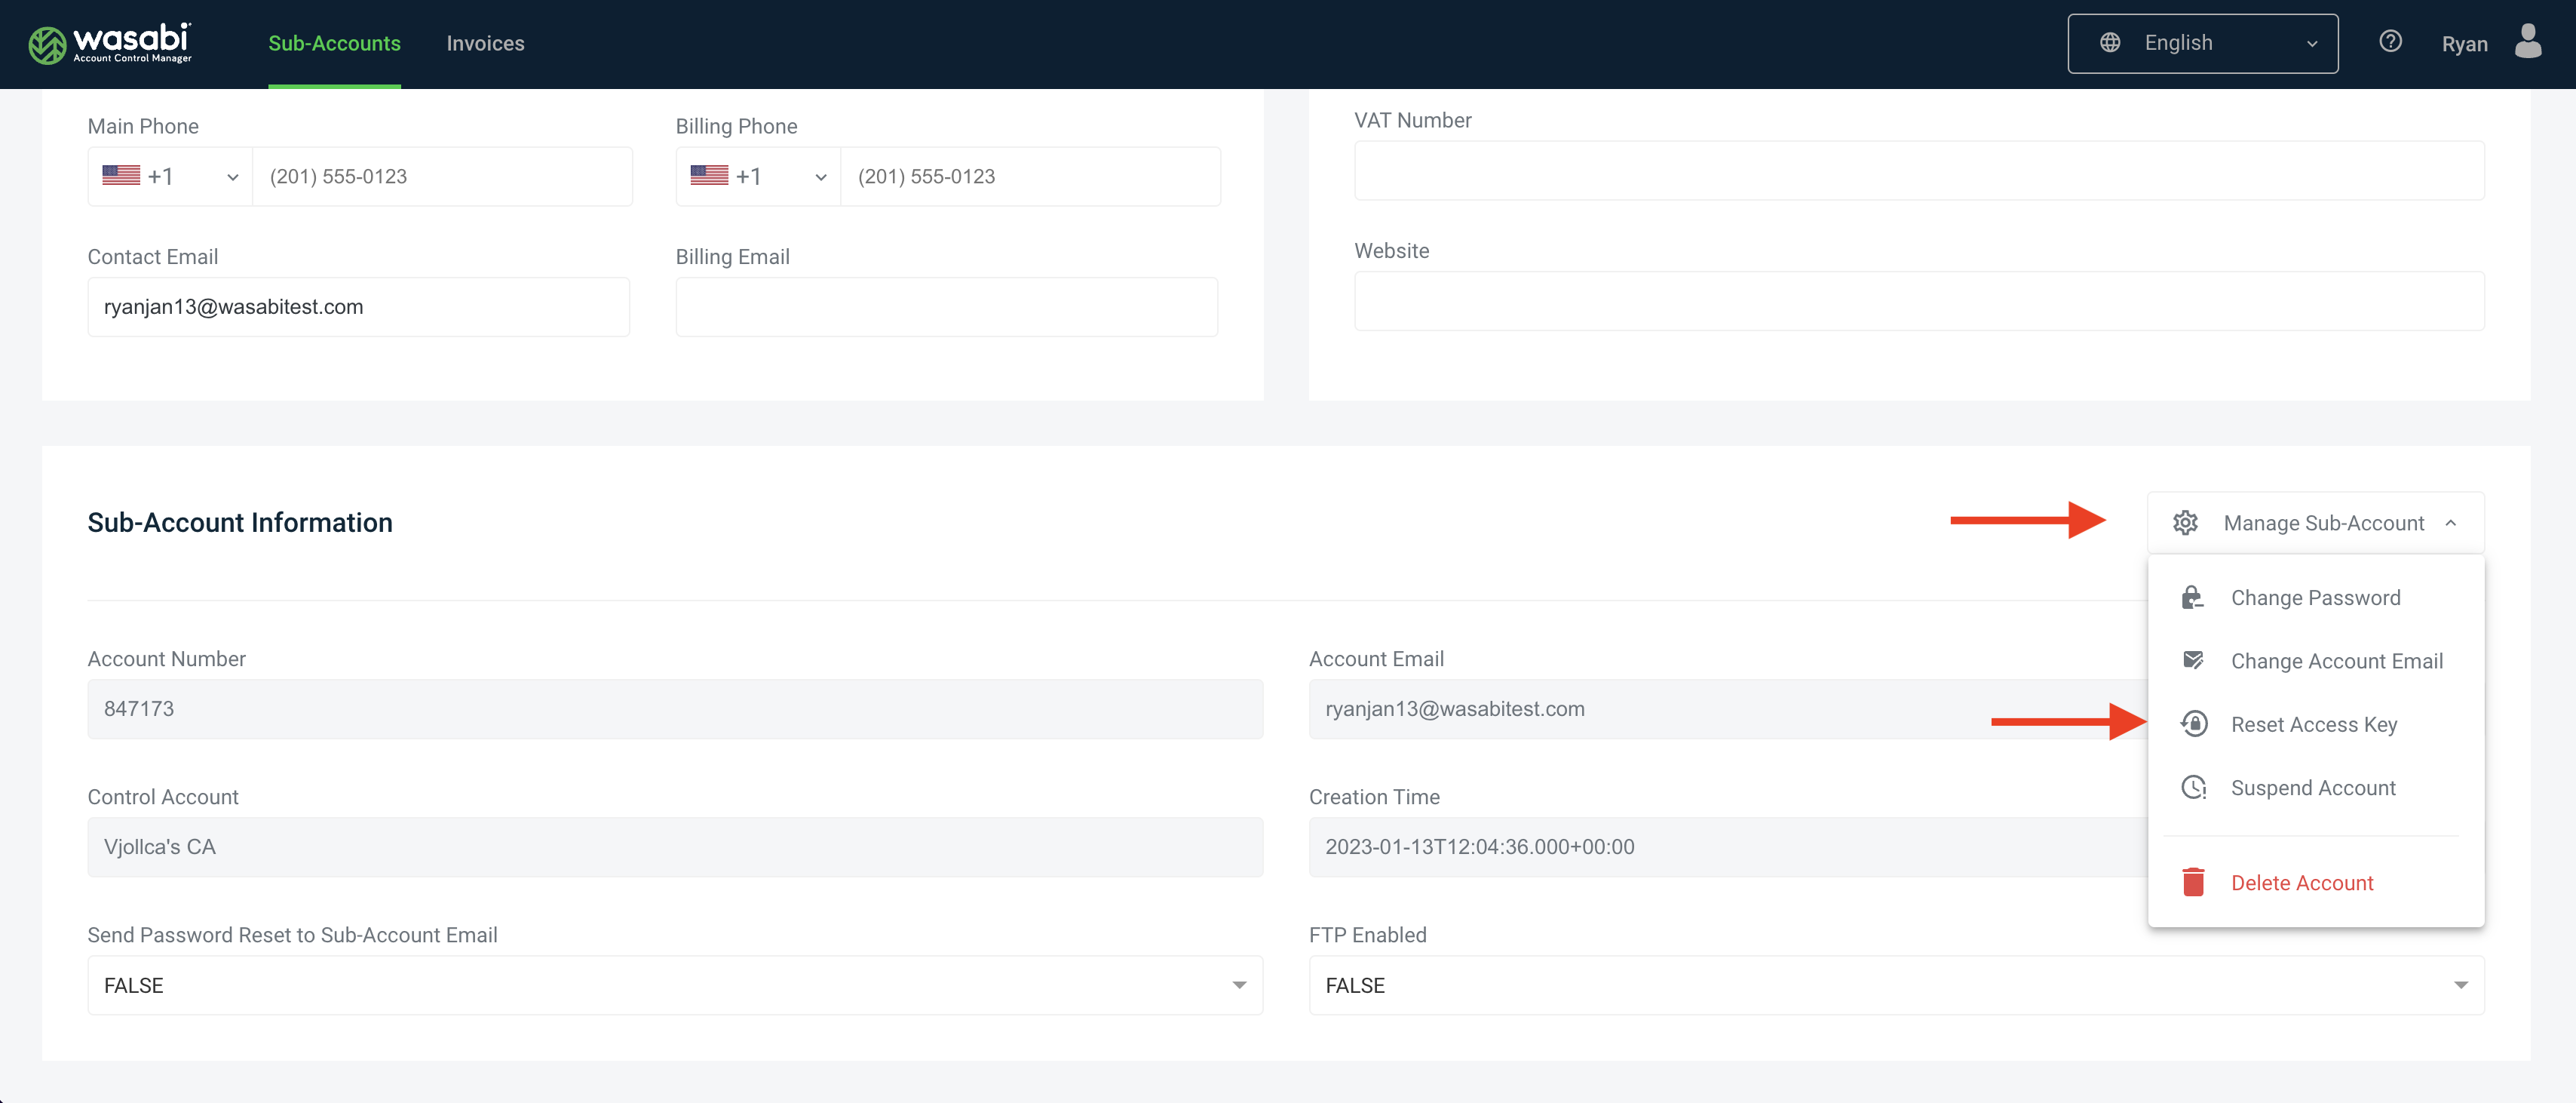Click the Contact Email input field
The image size is (2576, 1103).
358,306
